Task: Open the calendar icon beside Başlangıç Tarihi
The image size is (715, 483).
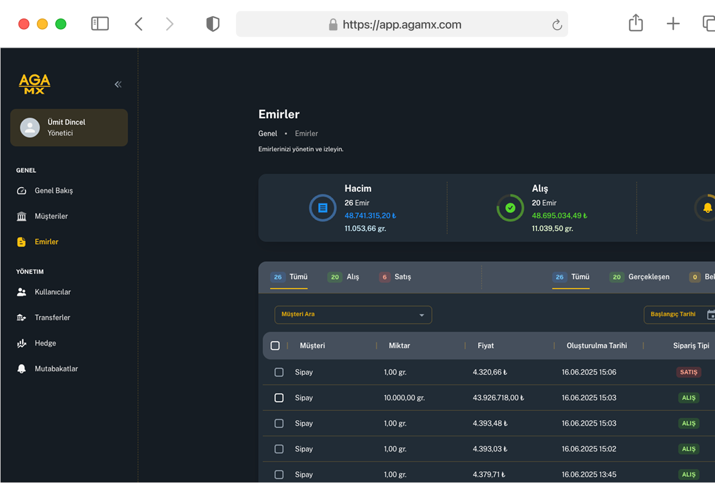Action: 710,315
